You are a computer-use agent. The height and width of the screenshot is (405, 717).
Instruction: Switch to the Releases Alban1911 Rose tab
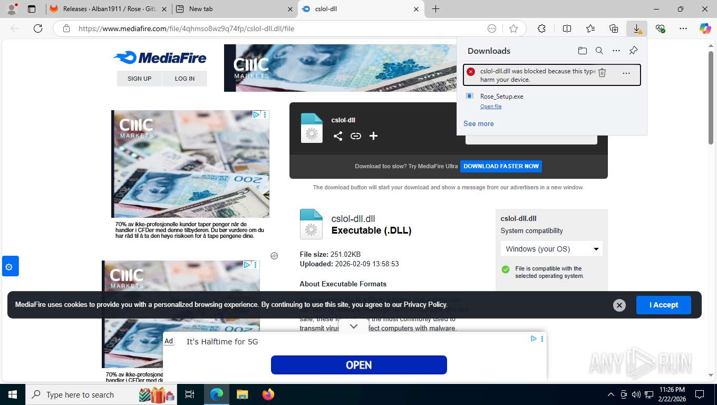(x=108, y=9)
